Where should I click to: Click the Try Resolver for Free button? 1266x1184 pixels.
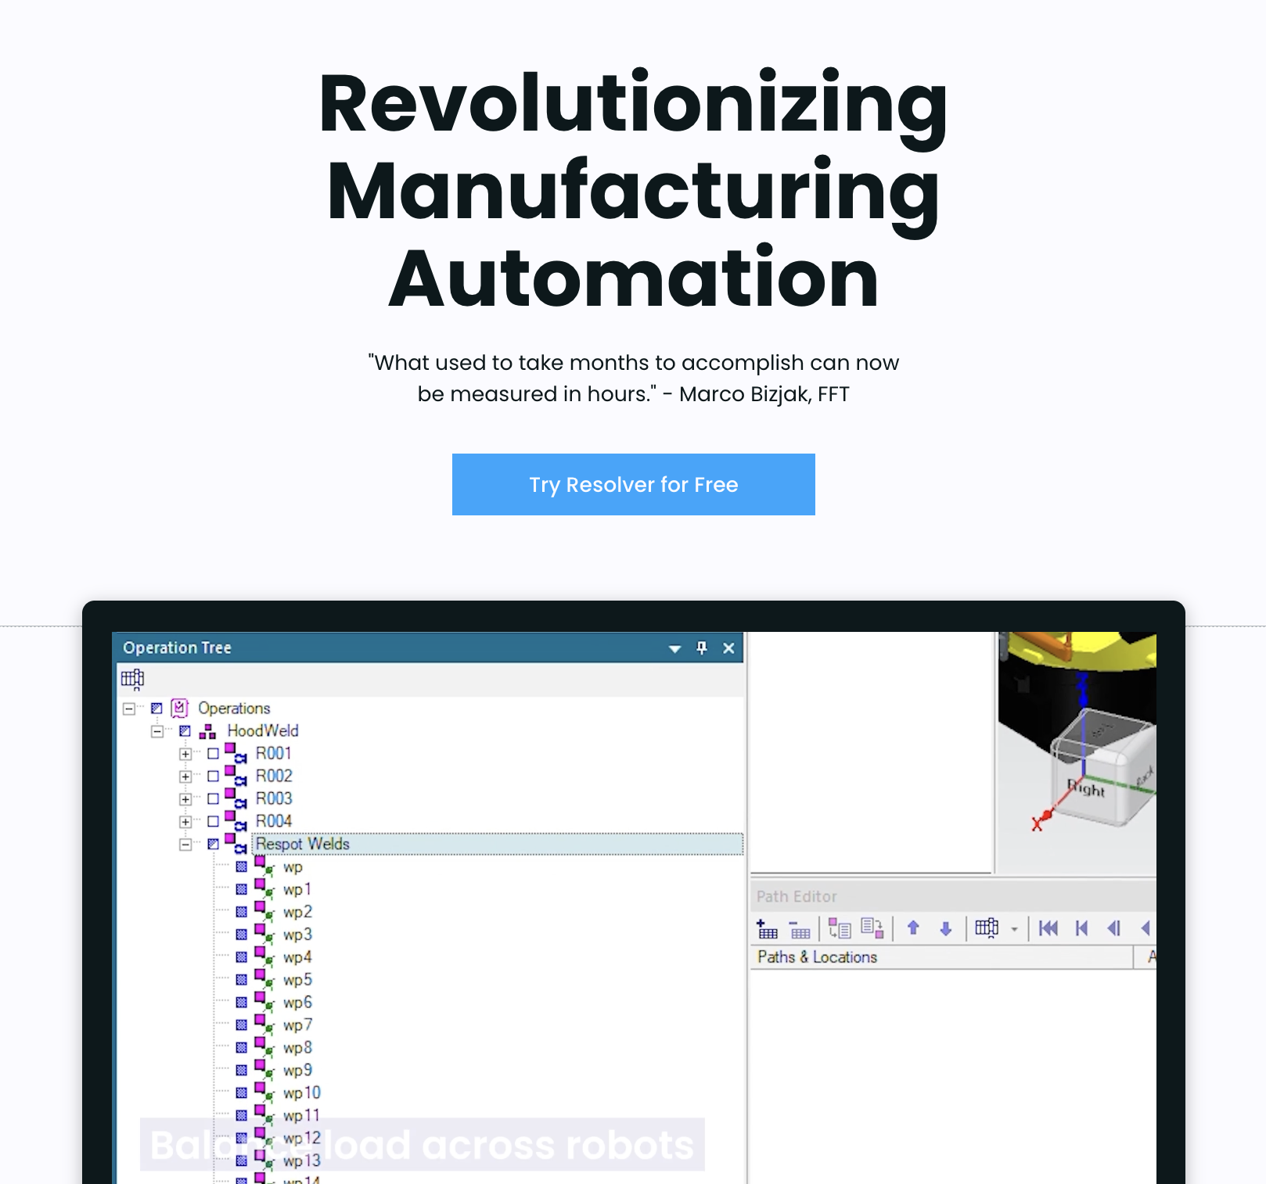click(x=633, y=484)
